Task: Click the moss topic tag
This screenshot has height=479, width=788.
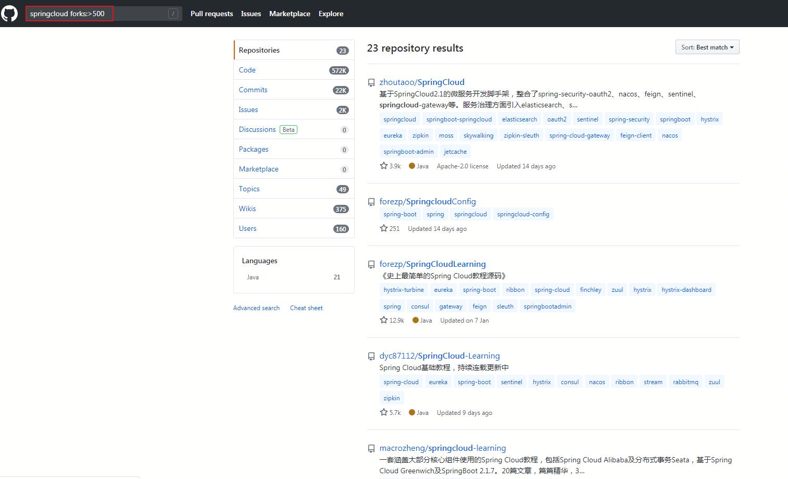Action: pos(446,136)
